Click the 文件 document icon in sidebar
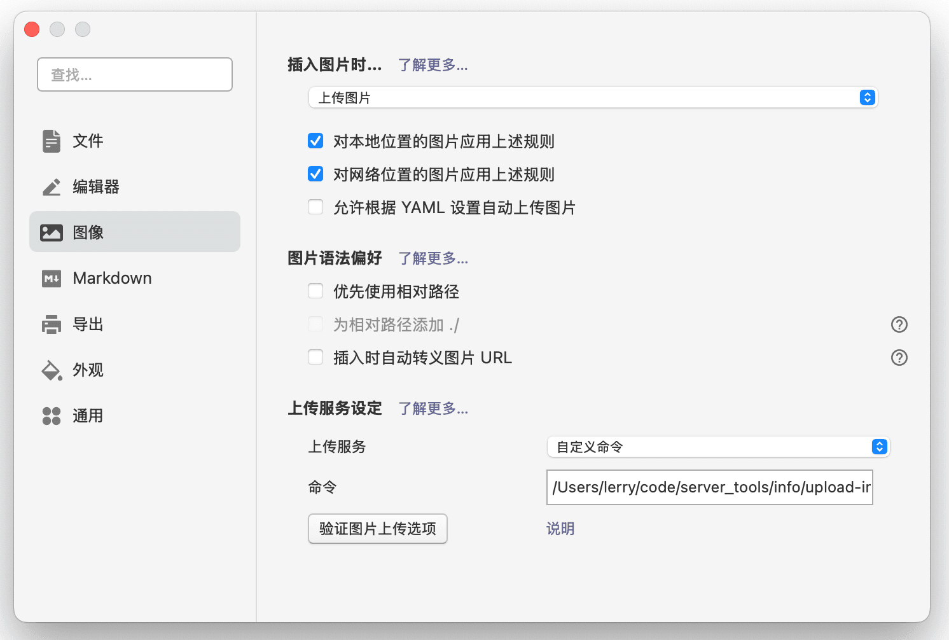949x640 pixels. [x=52, y=141]
